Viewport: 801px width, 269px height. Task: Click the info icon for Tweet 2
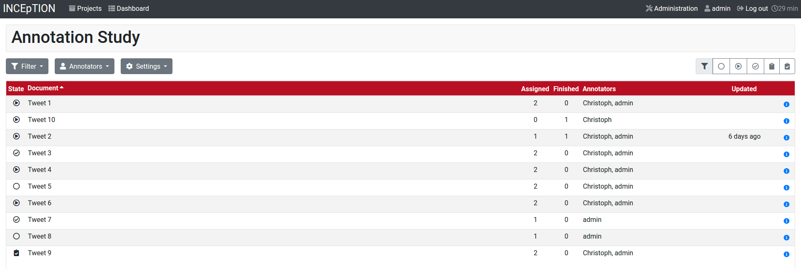coord(786,137)
